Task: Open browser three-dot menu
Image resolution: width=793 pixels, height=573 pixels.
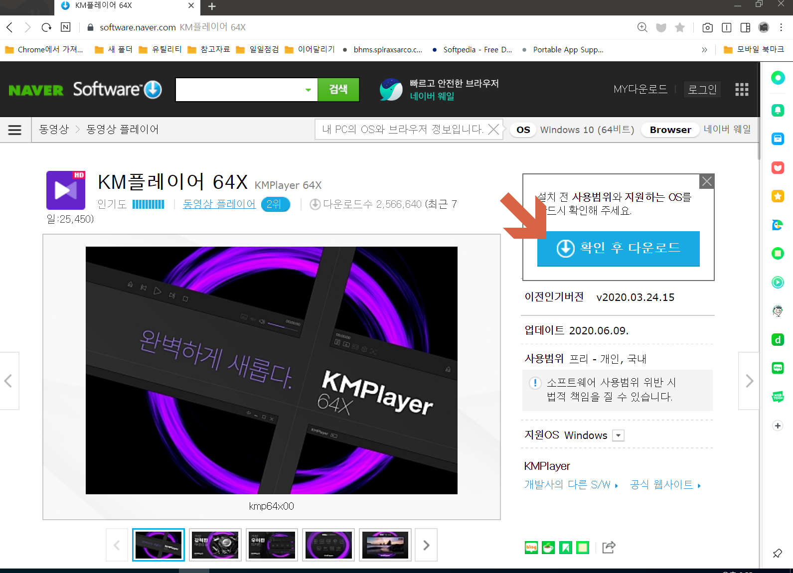Action: coord(782,27)
